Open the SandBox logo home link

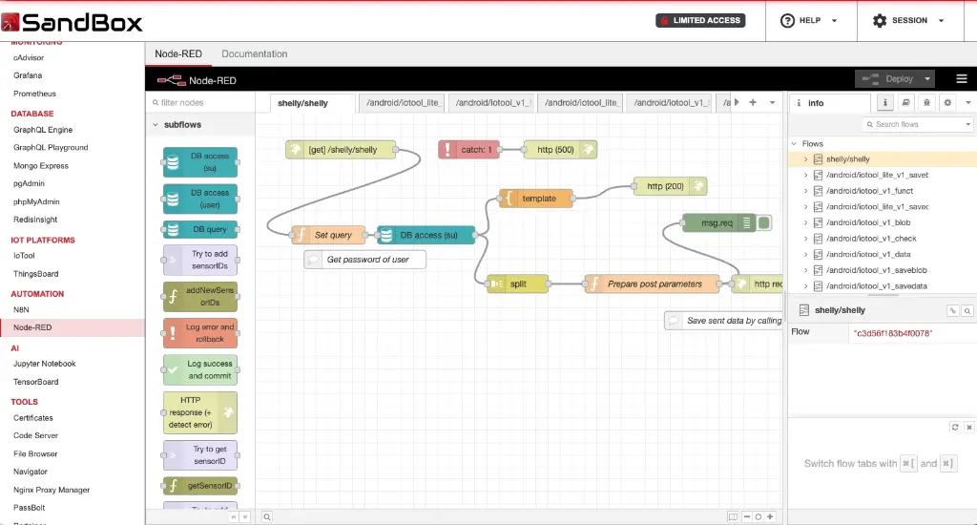[x=72, y=23]
